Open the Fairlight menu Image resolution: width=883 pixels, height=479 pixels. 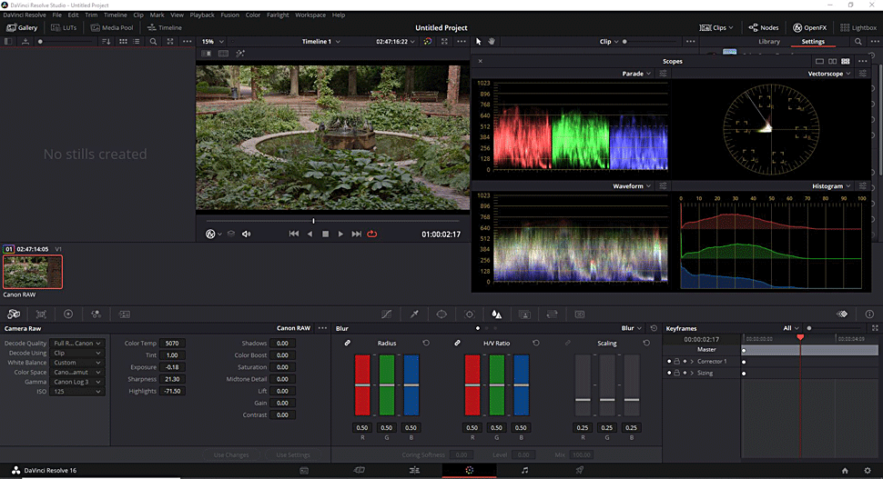(278, 15)
